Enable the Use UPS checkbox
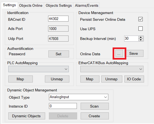Screen dimensions: 154x124 point(141,29)
